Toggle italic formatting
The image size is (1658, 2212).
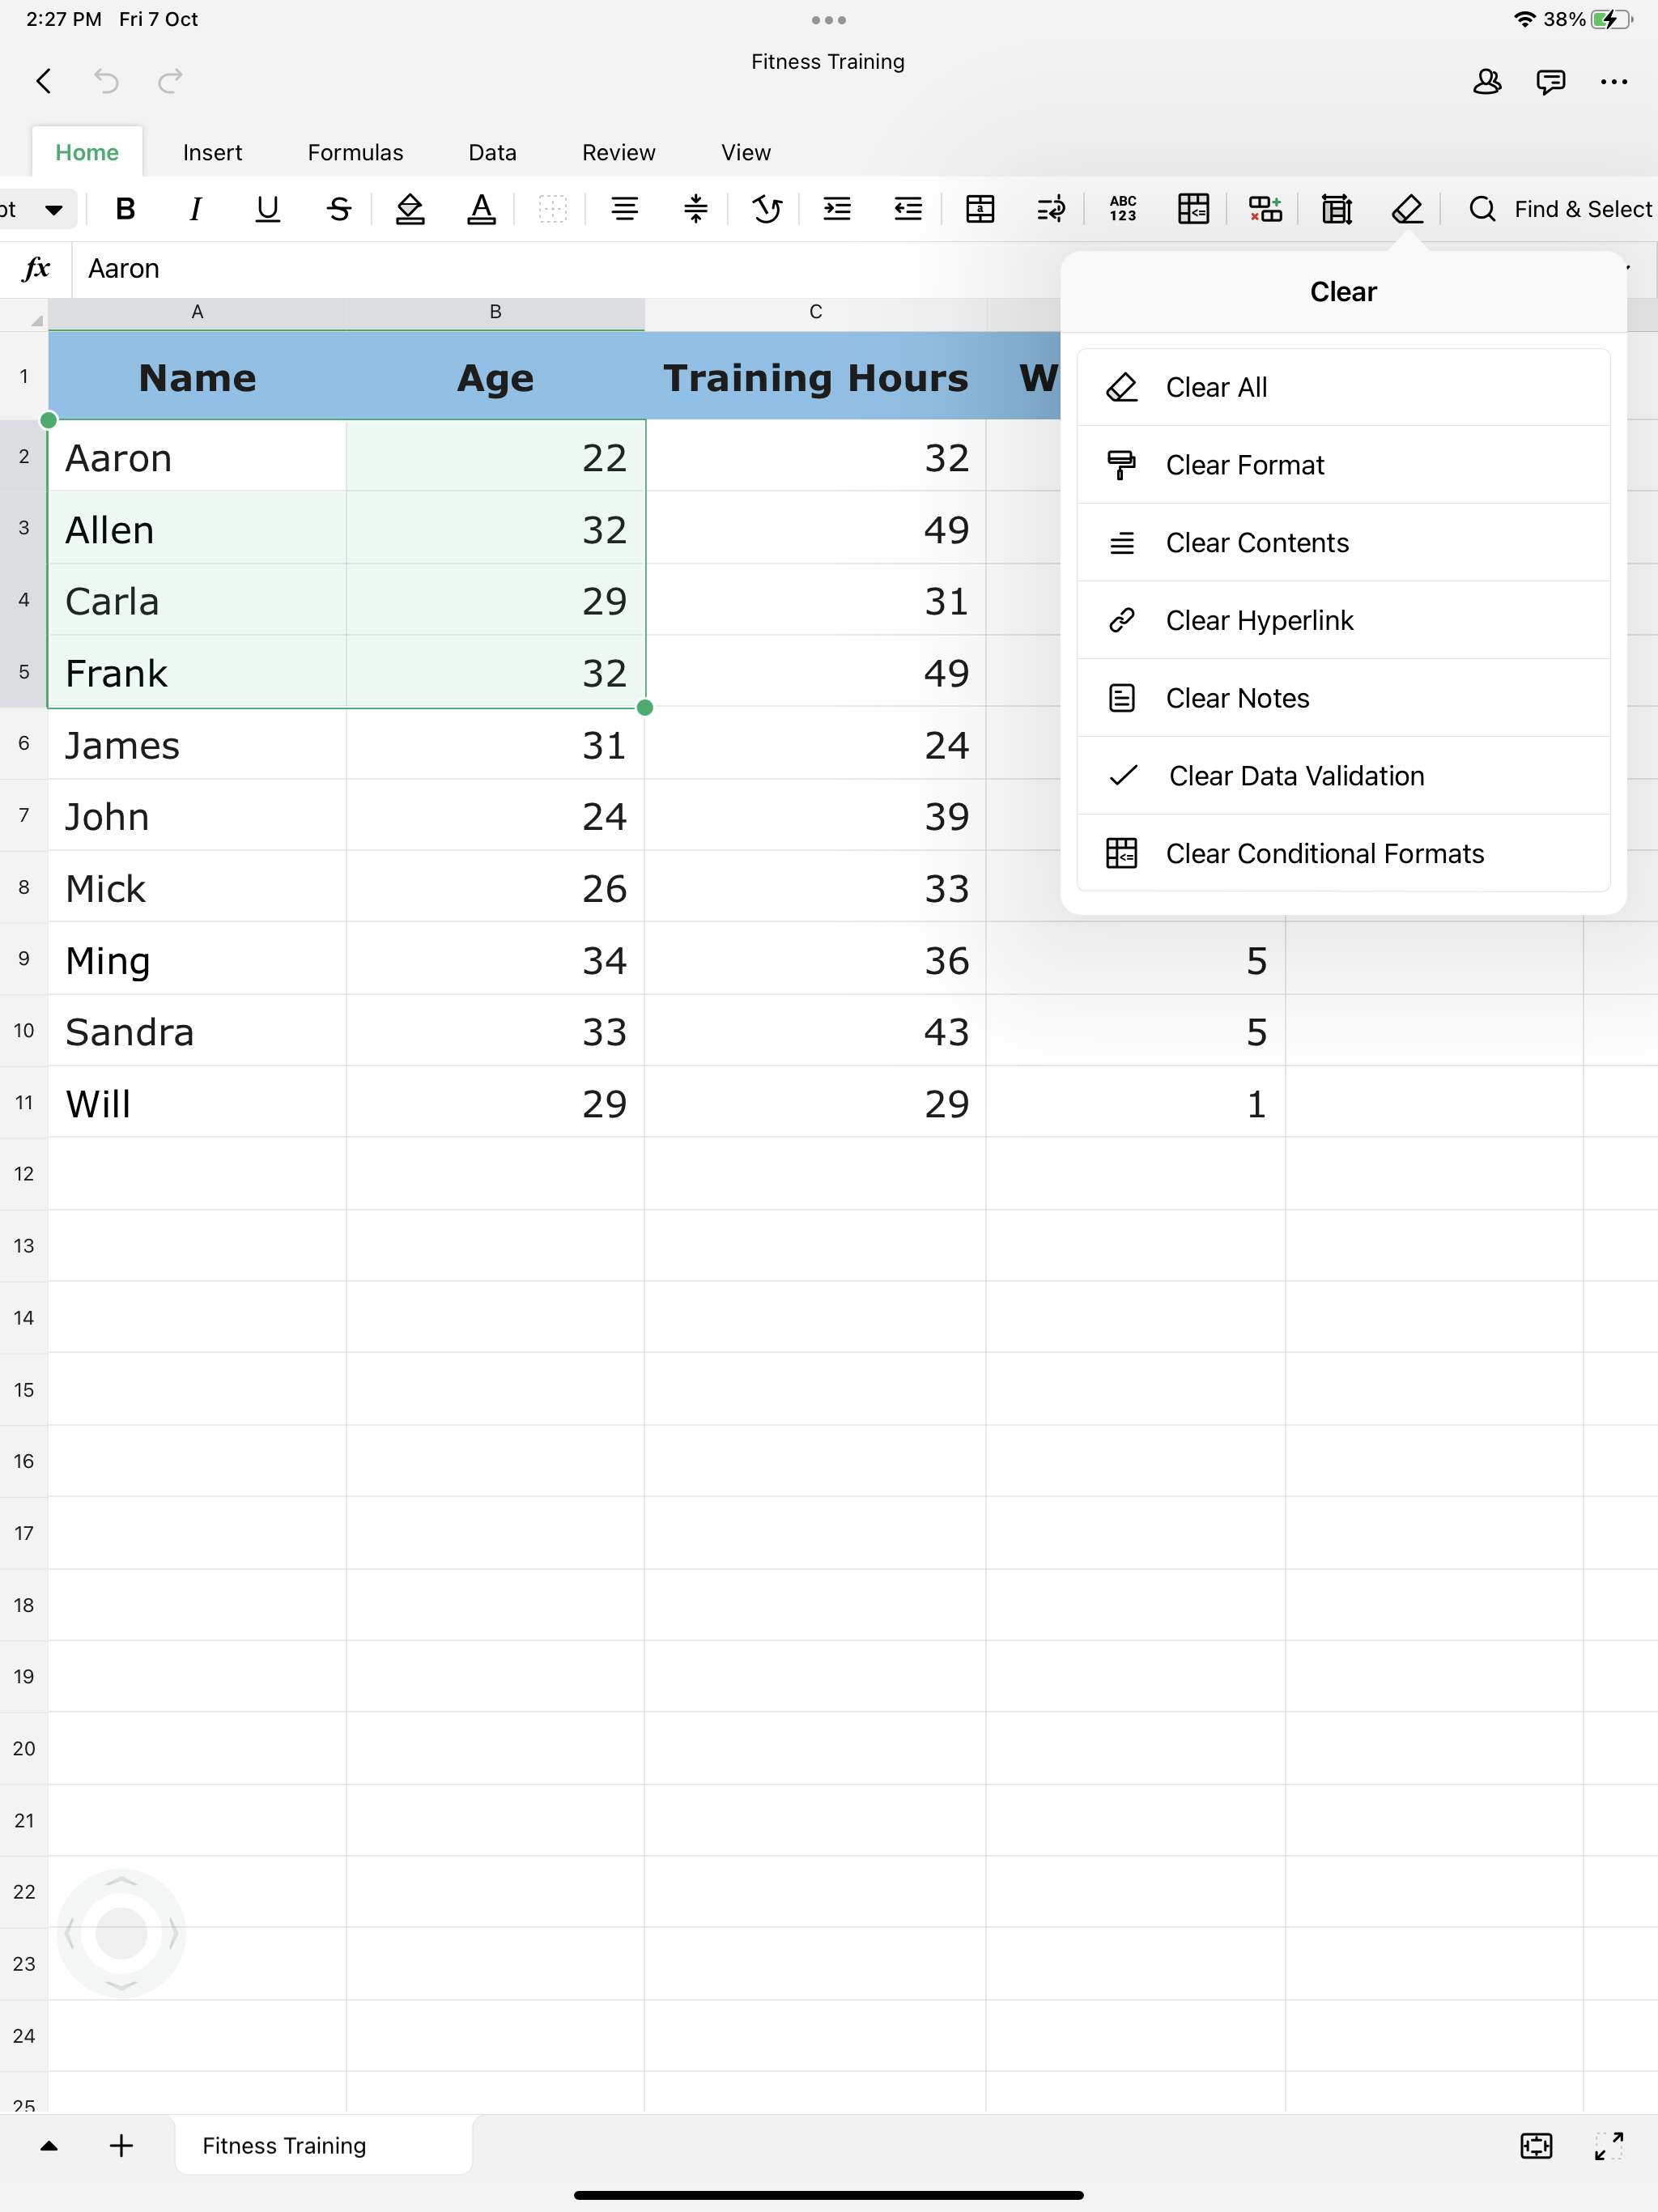point(196,209)
